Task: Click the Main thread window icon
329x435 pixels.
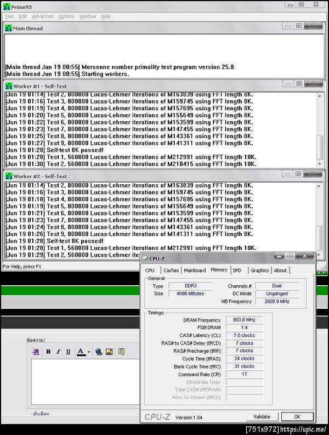Action: [9, 29]
